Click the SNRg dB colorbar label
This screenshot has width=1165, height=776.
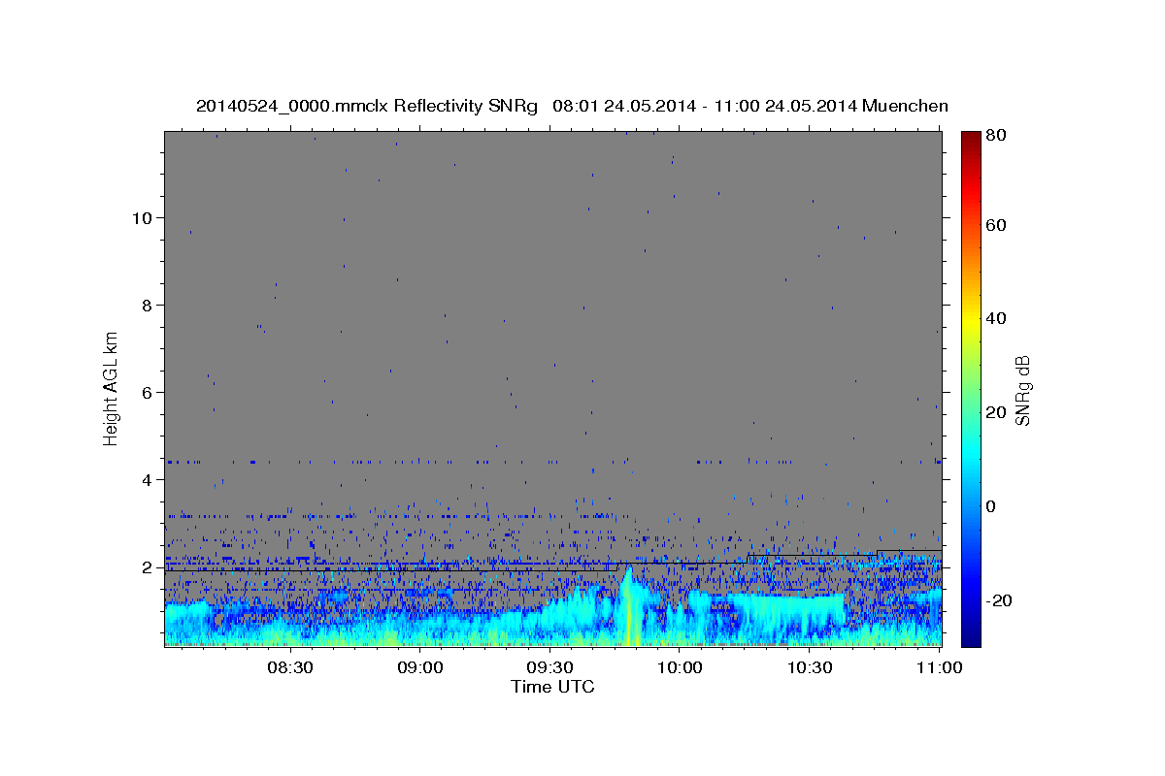pos(1022,391)
